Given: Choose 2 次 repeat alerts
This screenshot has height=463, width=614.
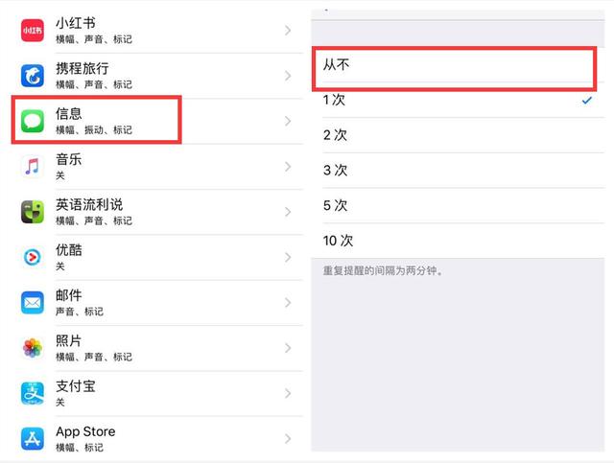Looking at the screenshot, I should [x=458, y=135].
